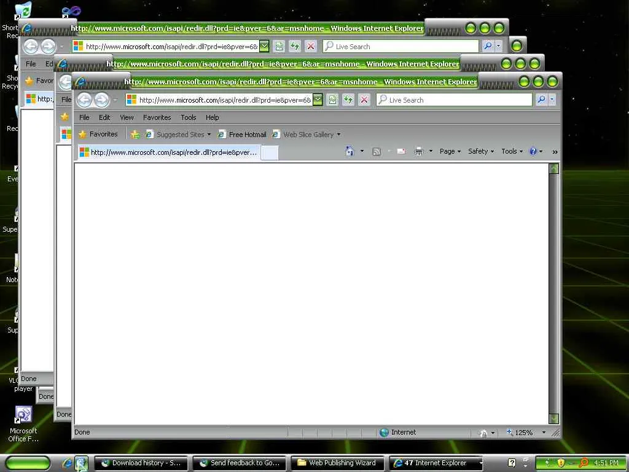629x472 pixels.
Task: Click the Start button on the taskbar
Action: pyautogui.click(x=28, y=463)
